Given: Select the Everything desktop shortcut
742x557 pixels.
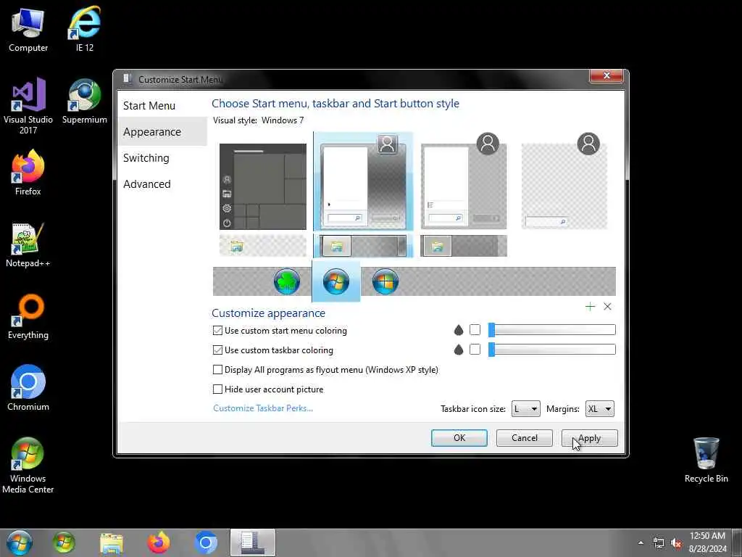Looking at the screenshot, I should coord(28,317).
